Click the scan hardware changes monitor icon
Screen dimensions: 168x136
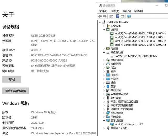[x=129, y=16]
